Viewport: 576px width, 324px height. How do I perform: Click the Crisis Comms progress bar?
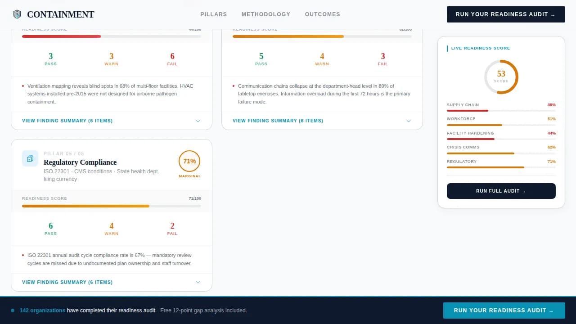click(x=501, y=153)
